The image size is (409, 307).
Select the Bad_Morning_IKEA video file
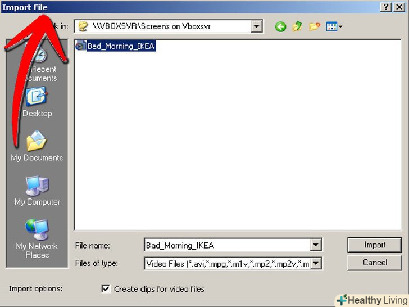point(116,46)
